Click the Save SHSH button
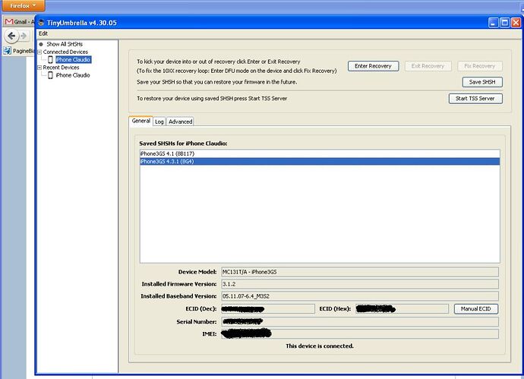The image size is (524, 379). click(482, 82)
